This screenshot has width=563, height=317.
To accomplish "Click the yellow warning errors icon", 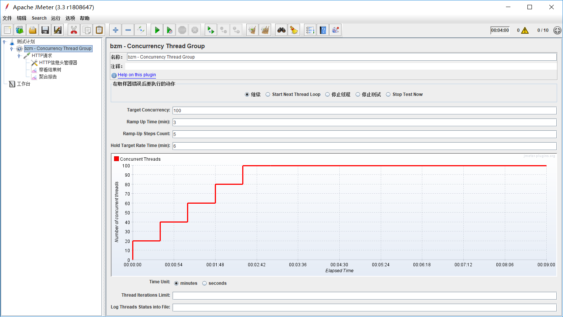I will [525, 30].
